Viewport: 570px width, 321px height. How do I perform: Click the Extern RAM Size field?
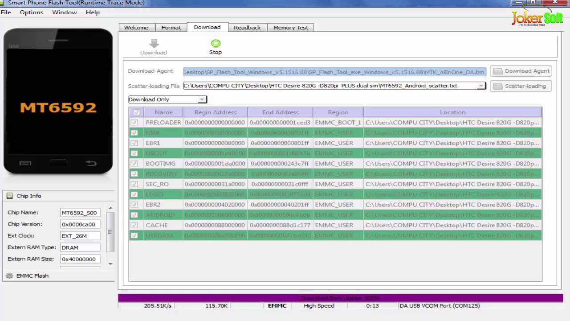pos(80,259)
